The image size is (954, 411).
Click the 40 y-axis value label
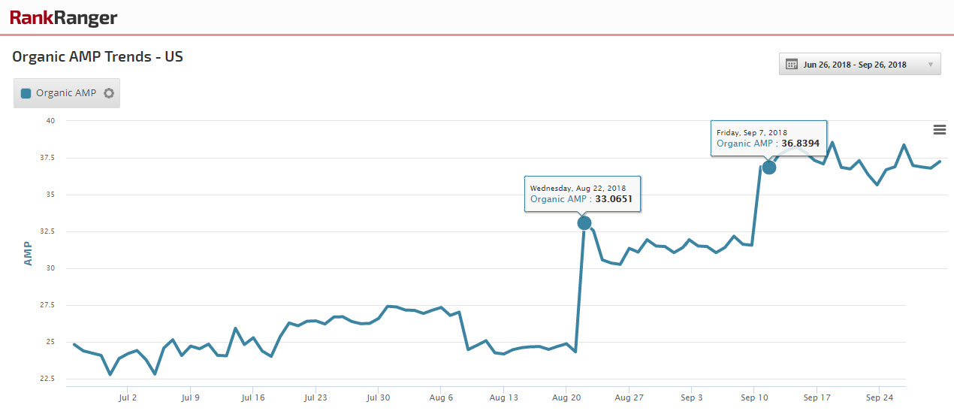(50, 121)
